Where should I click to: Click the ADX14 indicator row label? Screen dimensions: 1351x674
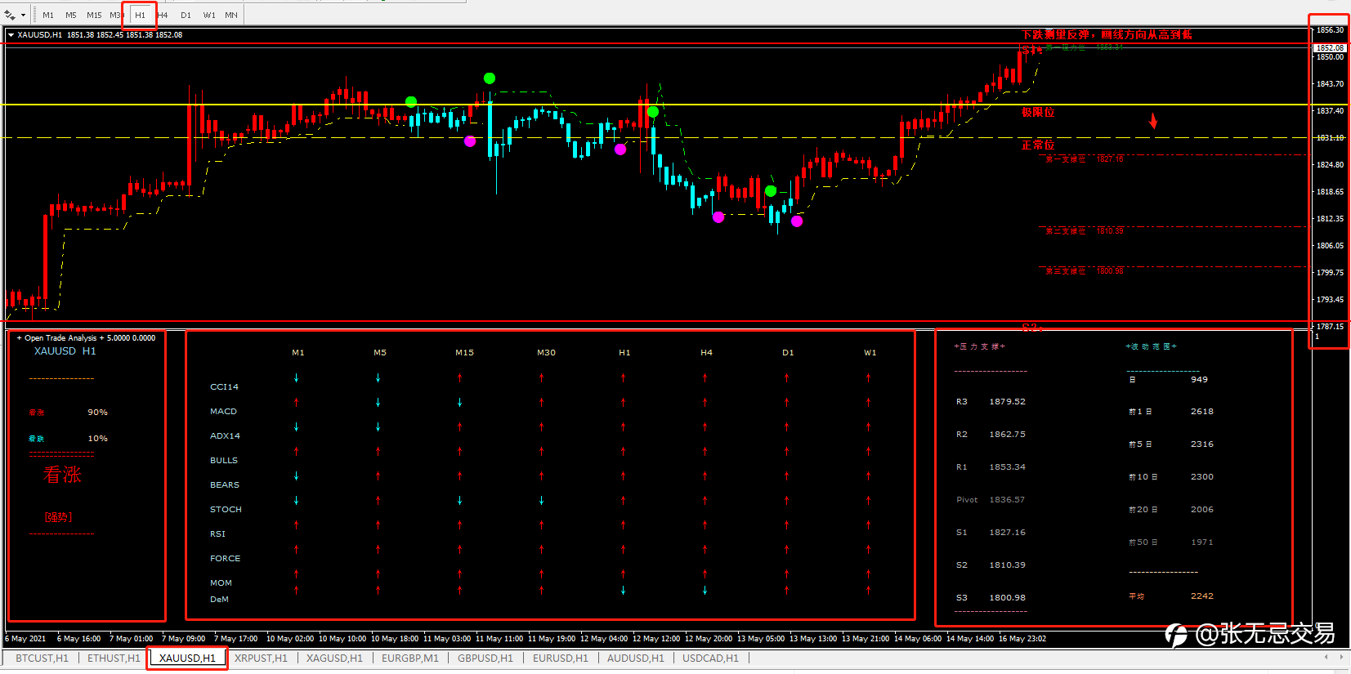[x=225, y=436]
